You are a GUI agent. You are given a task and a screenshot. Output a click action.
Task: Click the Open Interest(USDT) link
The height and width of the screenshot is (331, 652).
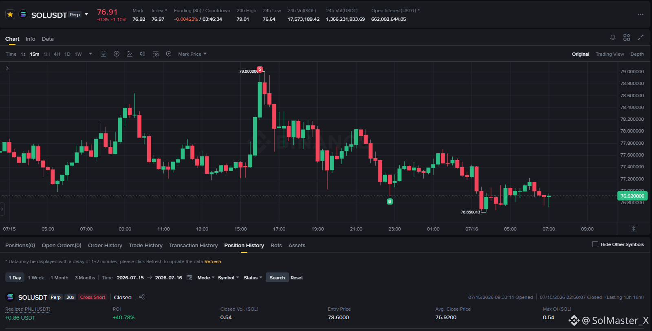pyautogui.click(x=395, y=11)
